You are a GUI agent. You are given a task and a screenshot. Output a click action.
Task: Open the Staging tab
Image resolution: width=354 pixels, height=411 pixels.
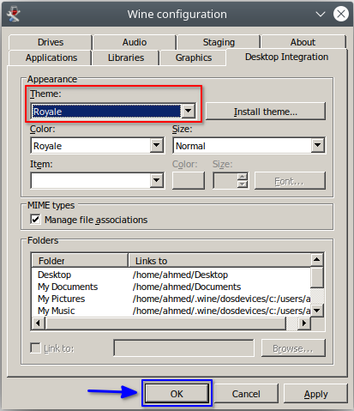219,42
